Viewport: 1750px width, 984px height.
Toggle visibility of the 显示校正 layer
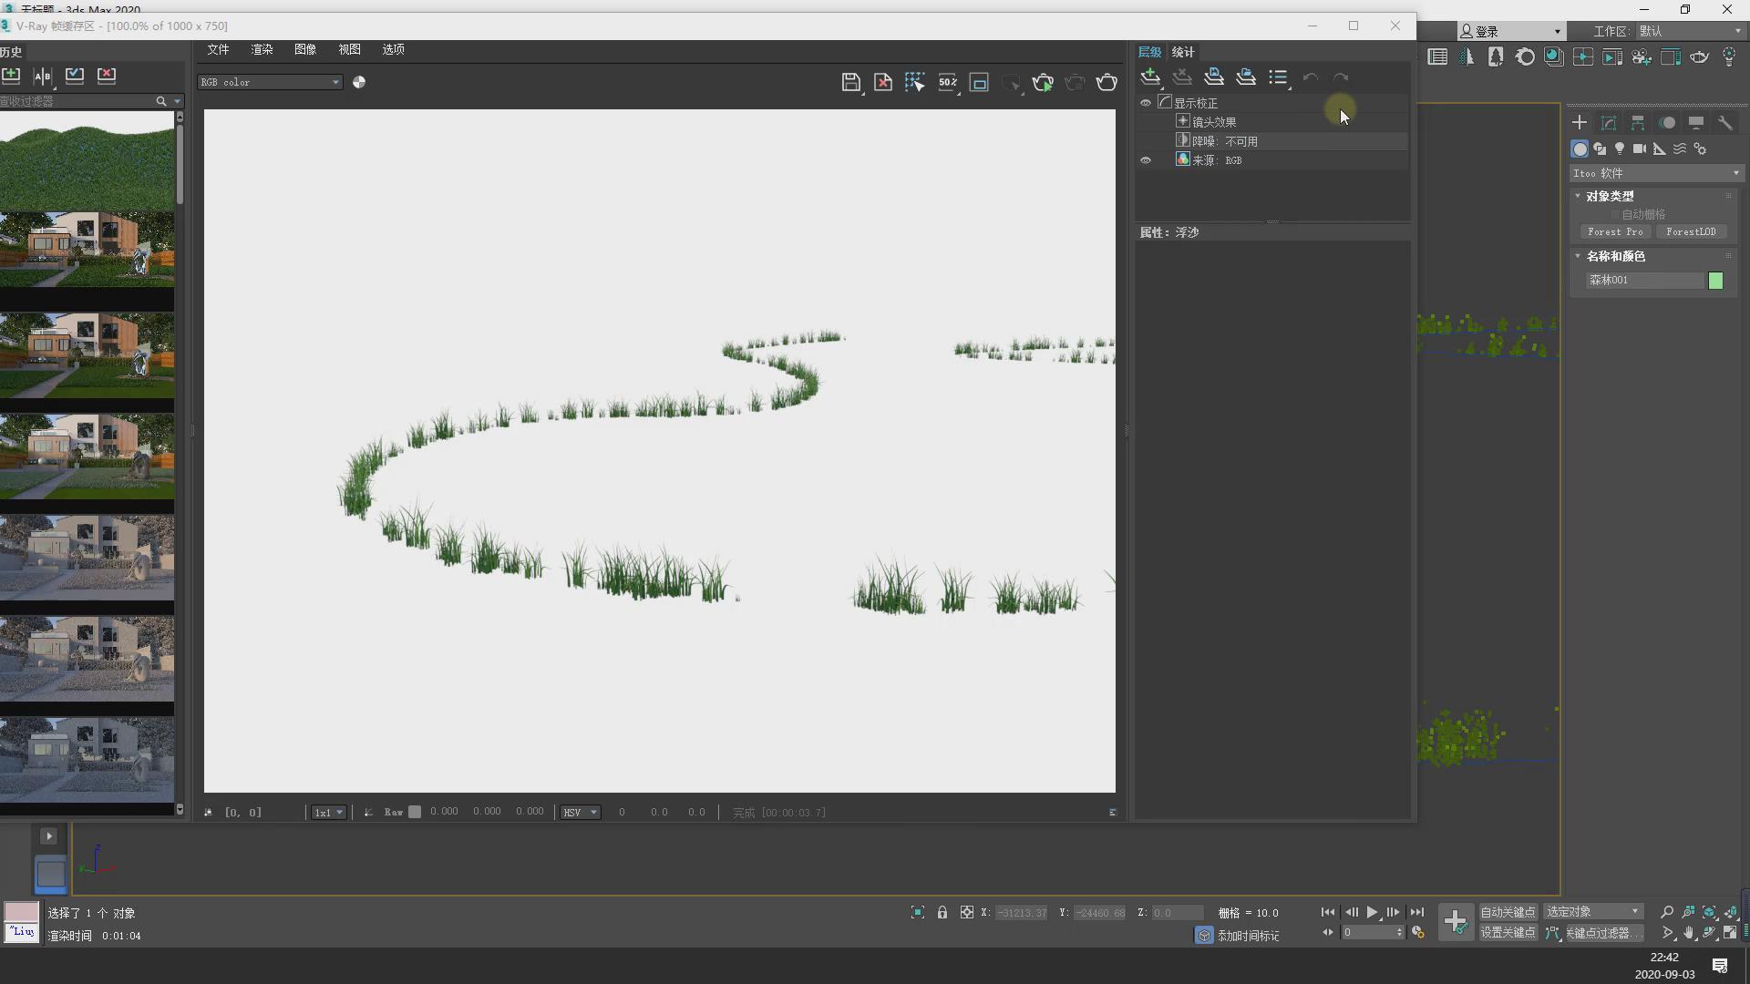1146,103
